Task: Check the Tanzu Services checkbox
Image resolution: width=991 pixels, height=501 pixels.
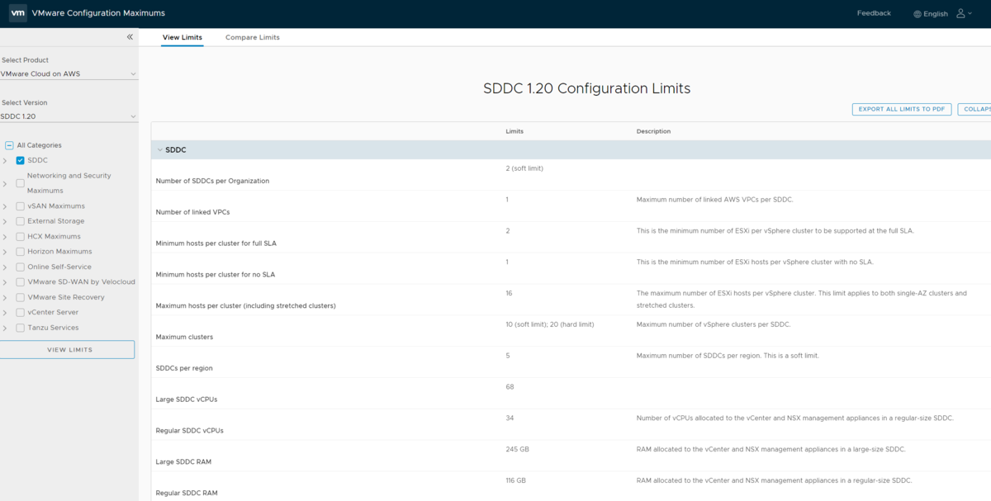Action: [x=21, y=328]
